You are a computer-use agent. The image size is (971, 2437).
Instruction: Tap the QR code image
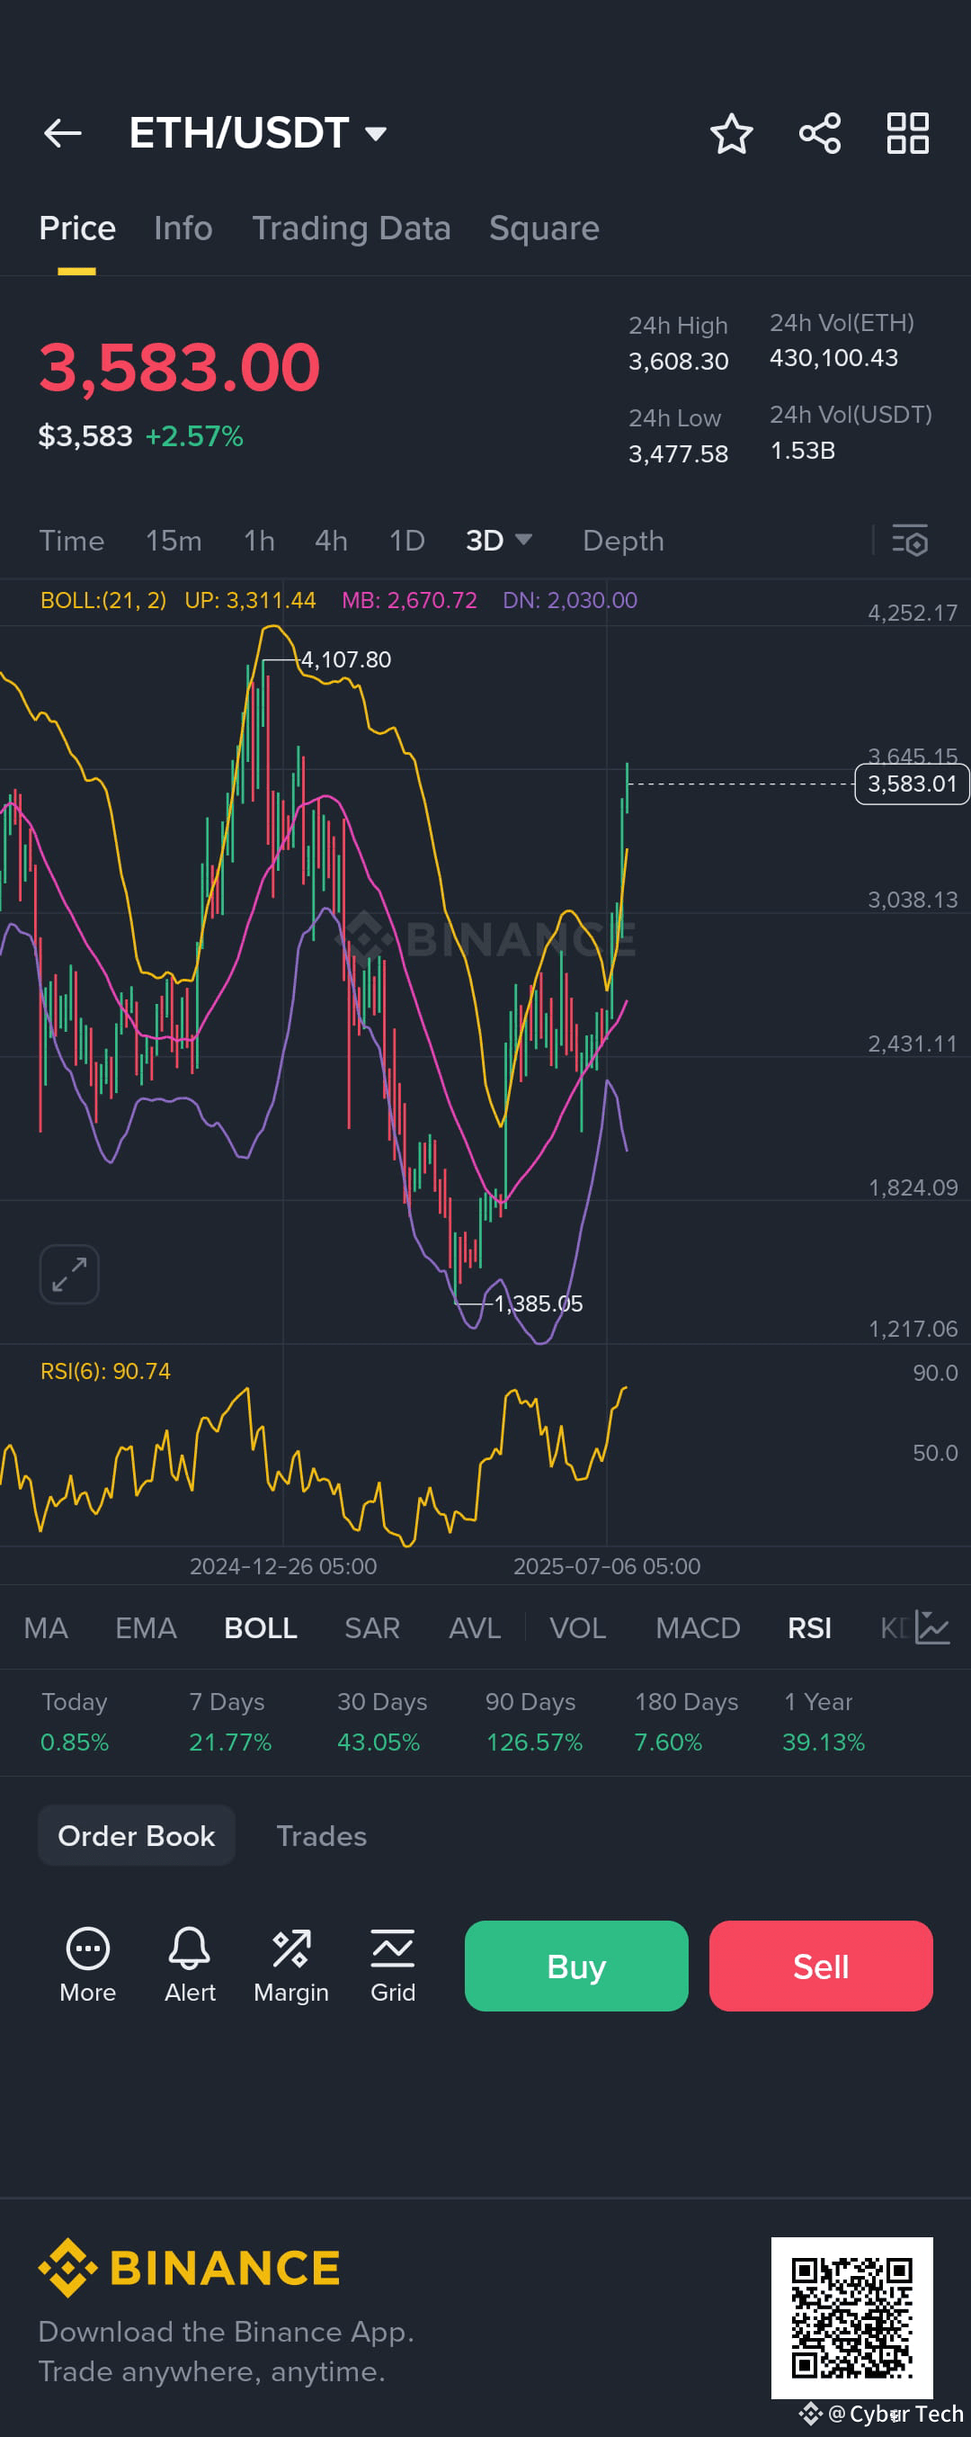[x=851, y=2317]
